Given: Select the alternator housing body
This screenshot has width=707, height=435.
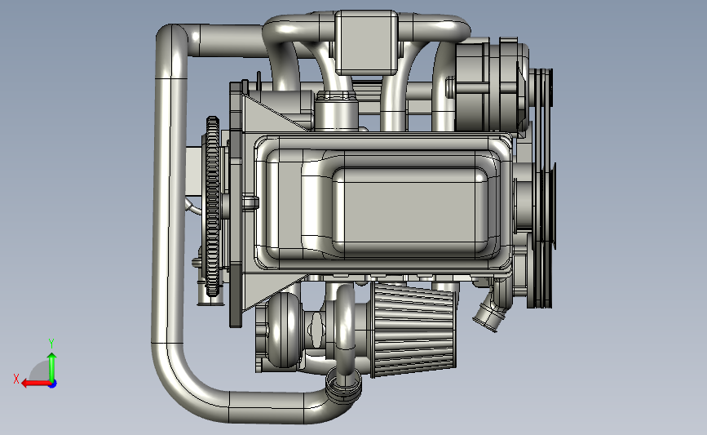Looking at the screenshot, I should coord(491,87).
